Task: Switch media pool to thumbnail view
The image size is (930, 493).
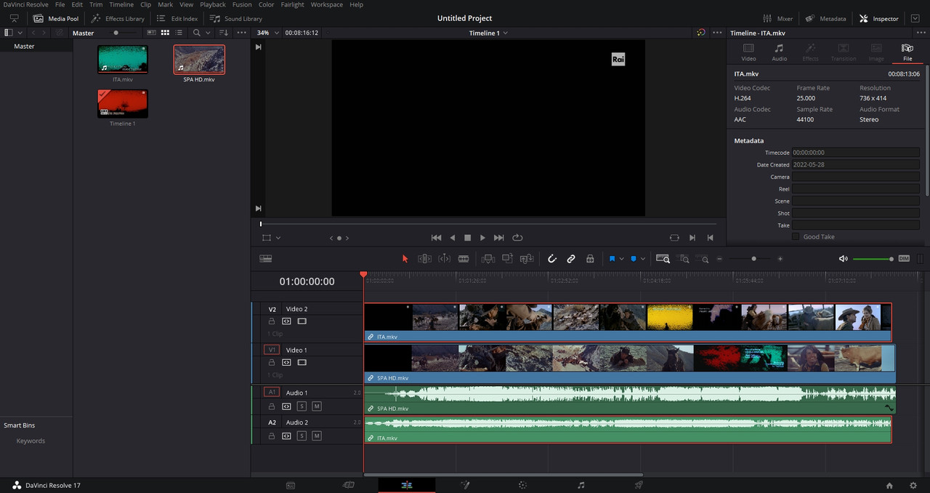Action: click(165, 33)
